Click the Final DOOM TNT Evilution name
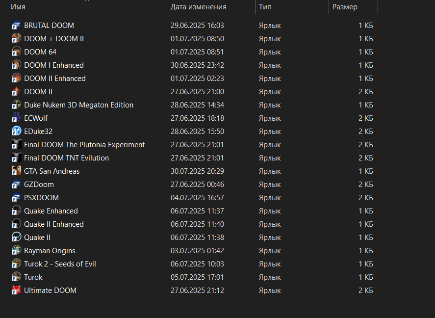This screenshot has height=318, width=435. 67,158
